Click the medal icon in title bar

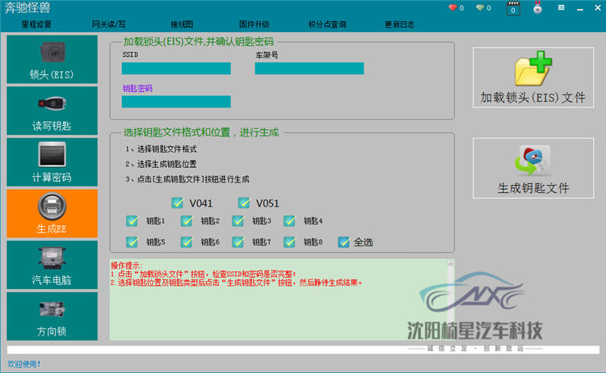pyautogui.click(x=536, y=9)
